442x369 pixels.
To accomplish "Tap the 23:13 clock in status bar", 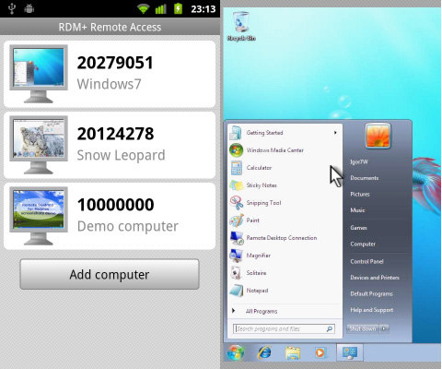I will (203, 9).
